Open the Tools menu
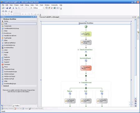Screen dimensions: 140x113 41,5
